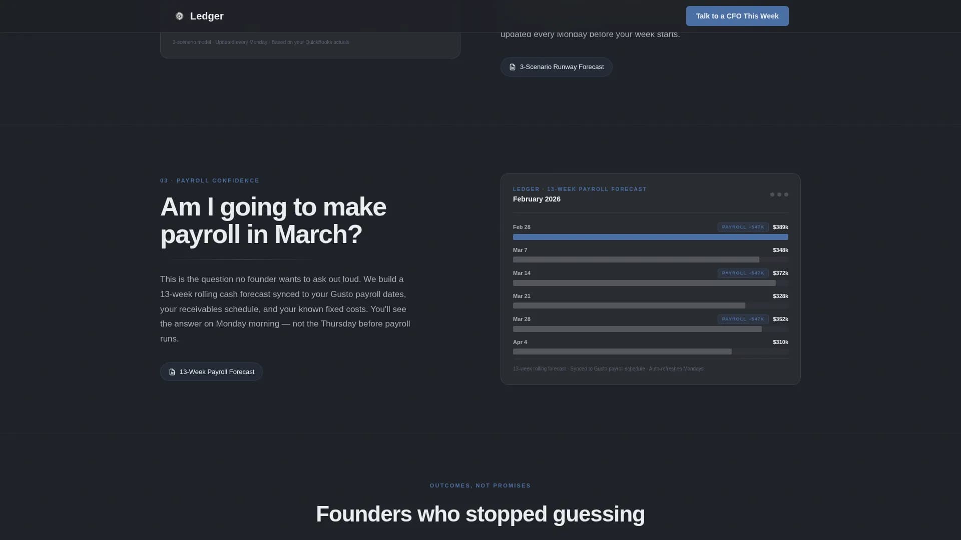The height and width of the screenshot is (540, 961).
Task: Click the Talk to a CFO This Week button
Action: click(737, 15)
